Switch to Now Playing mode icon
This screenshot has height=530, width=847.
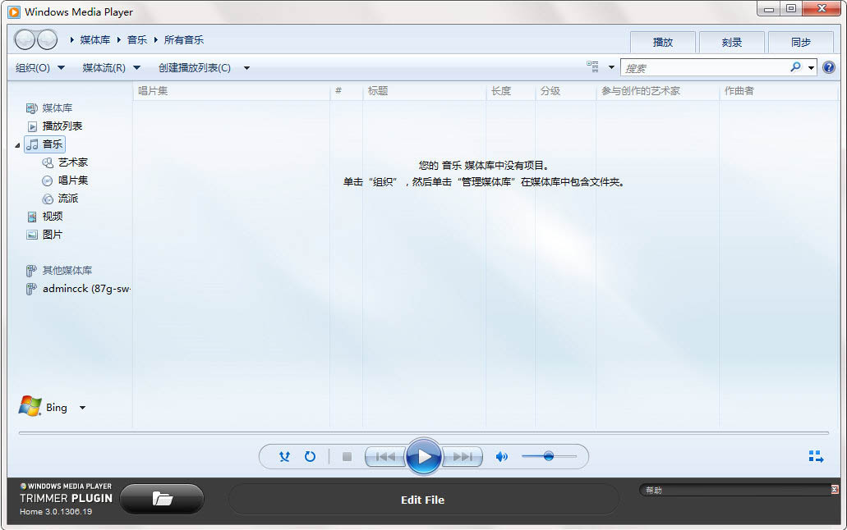816,457
